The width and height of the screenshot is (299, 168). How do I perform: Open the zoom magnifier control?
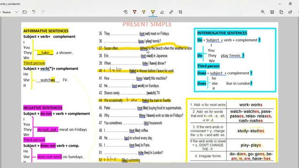click(263, 12)
